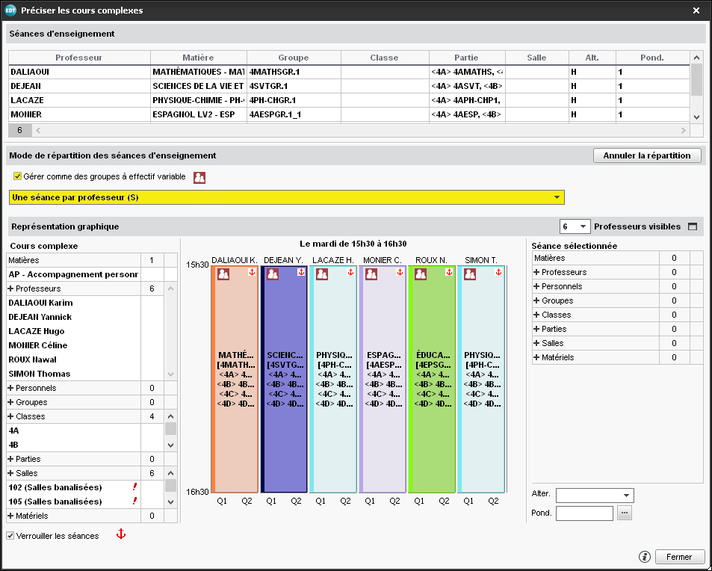Image resolution: width=712 pixels, height=571 pixels.
Task: Expand Groupes in the Cours complexe panel
Action: coord(11,402)
